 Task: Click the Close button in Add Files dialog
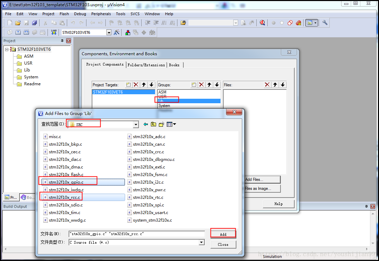pyautogui.click(x=223, y=244)
